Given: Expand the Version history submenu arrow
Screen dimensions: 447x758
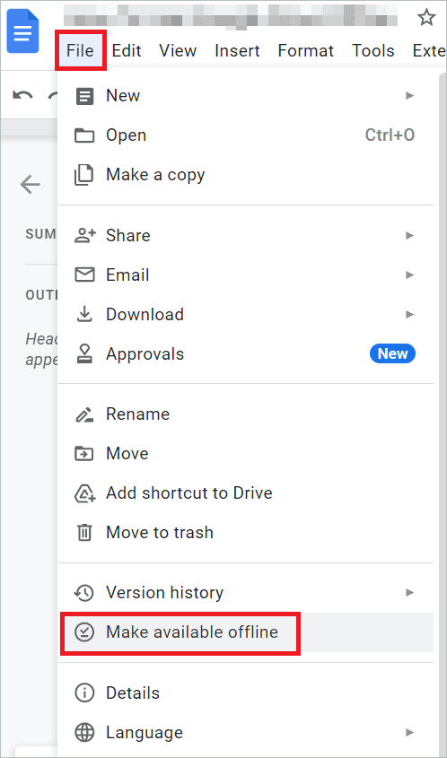Looking at the screenshot, I should pyautogui.click(x=409, y=593).
